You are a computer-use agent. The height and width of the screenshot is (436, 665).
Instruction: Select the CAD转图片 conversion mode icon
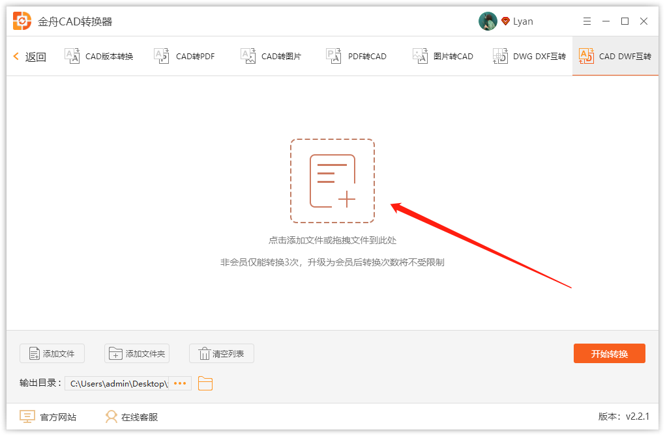click(248, 56)
